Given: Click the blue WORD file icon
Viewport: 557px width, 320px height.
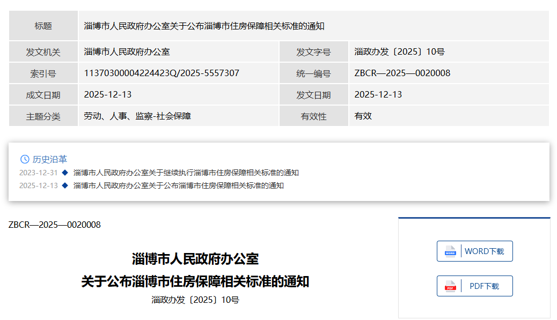Looking at the screenshot, I should [450, 251].
